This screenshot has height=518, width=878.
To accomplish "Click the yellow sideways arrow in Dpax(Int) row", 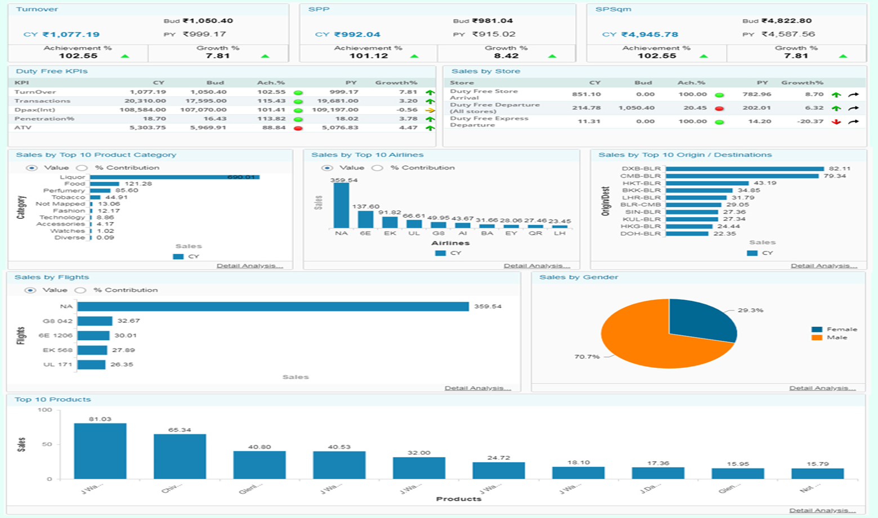I will pyautogui.click(x=430, y=110).
